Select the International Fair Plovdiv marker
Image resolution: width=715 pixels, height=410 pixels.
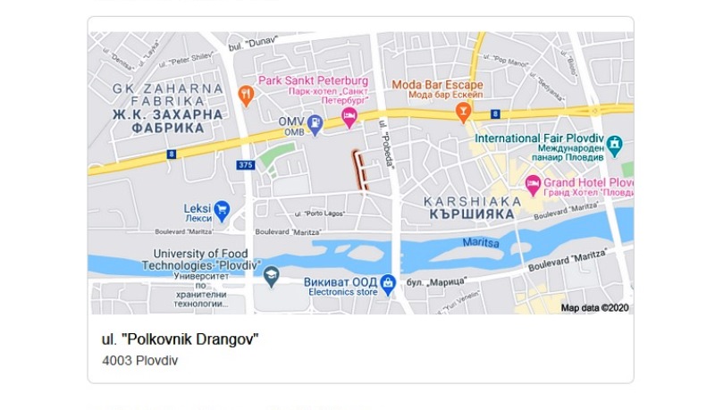point(614,146)
